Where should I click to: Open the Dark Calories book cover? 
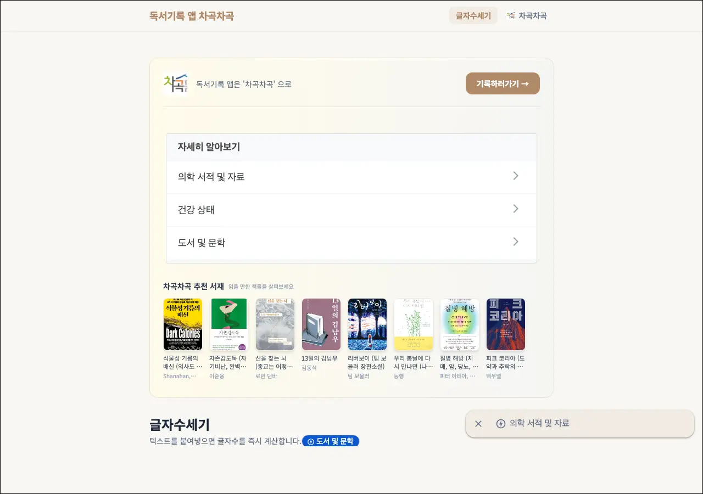(x=183, y=324)
